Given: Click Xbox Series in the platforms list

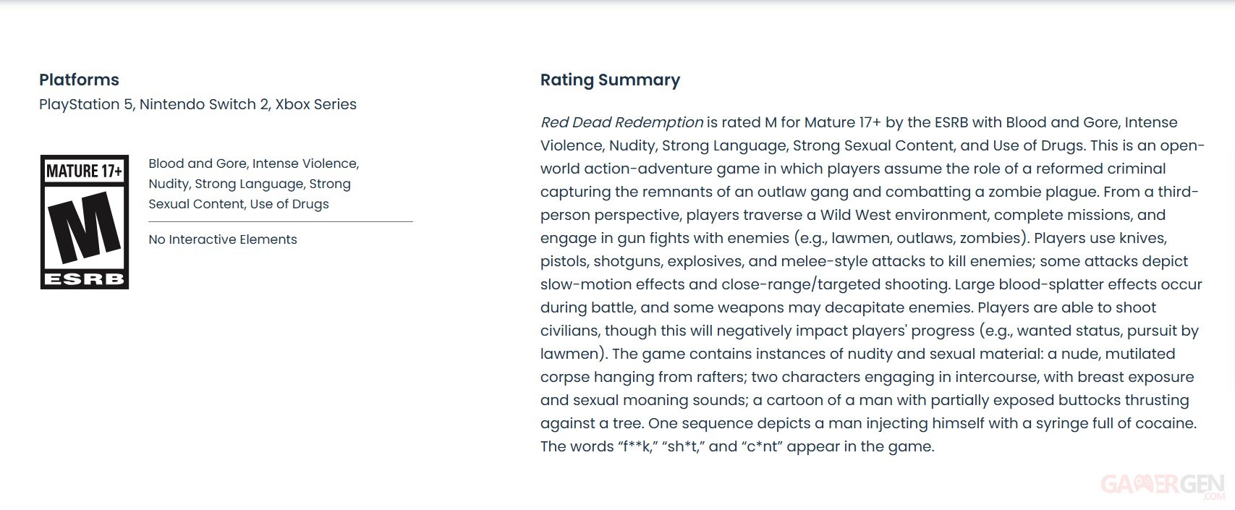Looking at the screenshot, I should click(x=316, y=104).
